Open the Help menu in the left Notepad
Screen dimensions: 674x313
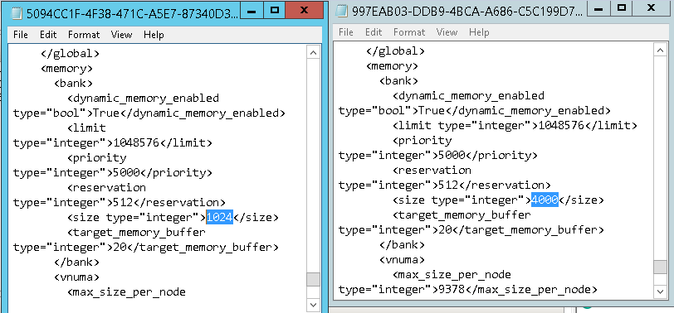pyautogui.click(x=154, y=35)
